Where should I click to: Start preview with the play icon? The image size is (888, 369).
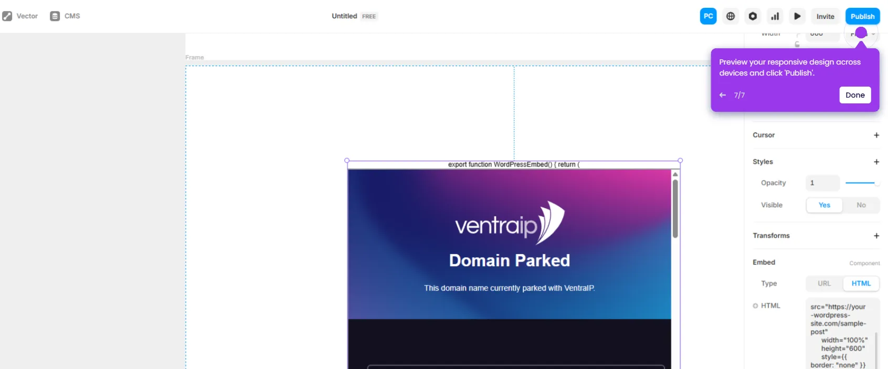point(797,16)
